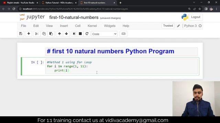Click inside the code cell editor
This screenshot has height=123, width=220.
[122, 66]
